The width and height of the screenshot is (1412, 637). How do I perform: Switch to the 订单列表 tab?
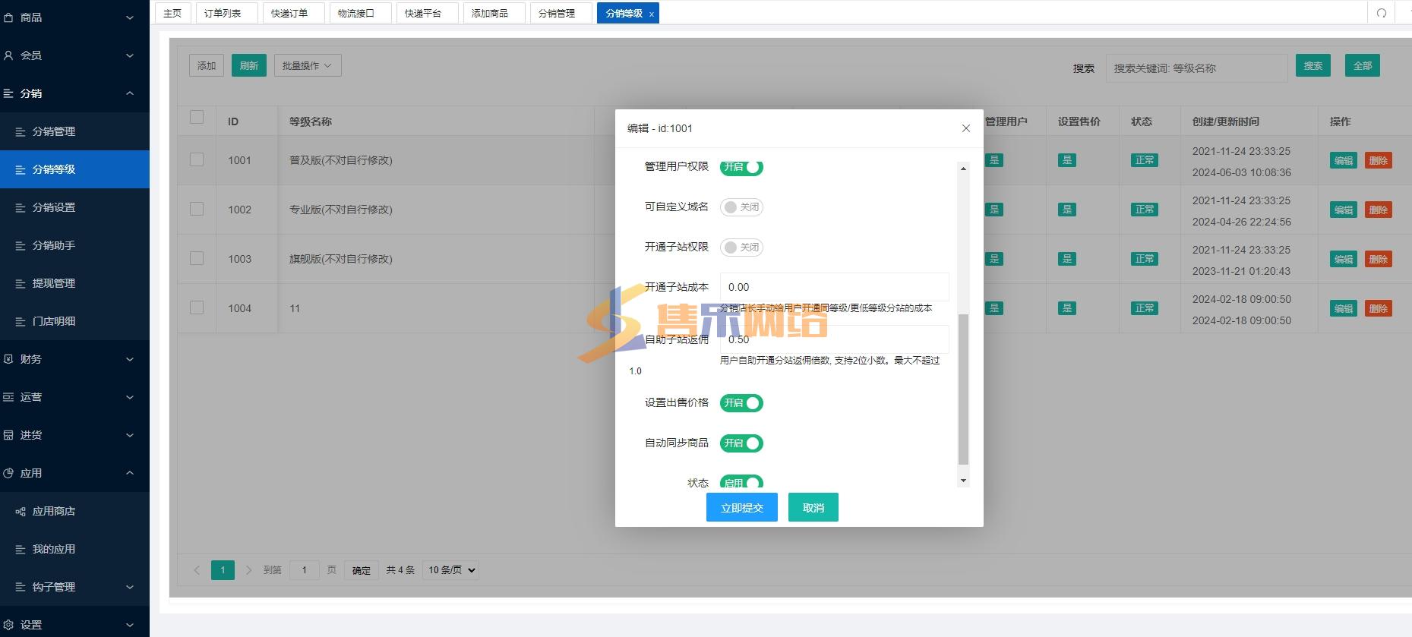[223, 13]
